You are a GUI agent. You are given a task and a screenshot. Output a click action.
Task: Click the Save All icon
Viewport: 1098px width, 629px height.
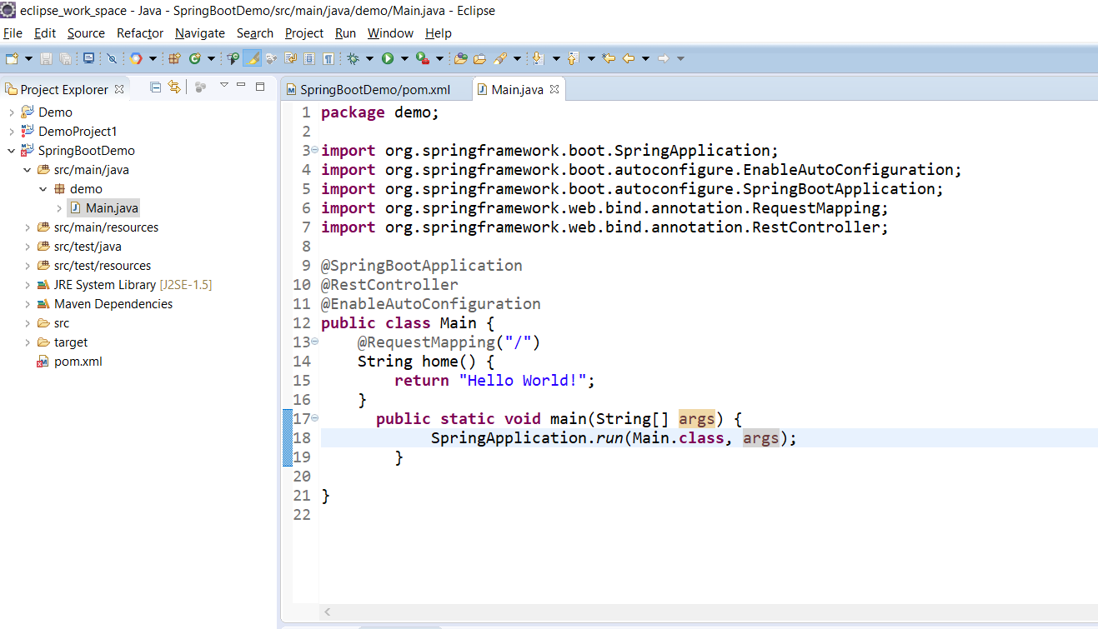pos(65,58)
